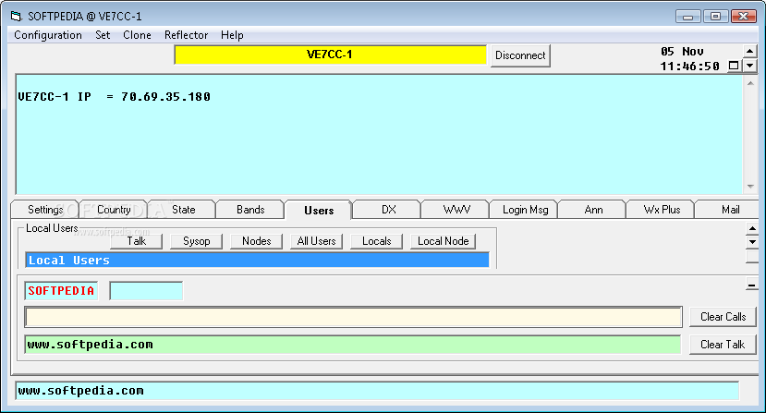Open the Configuration menu
The image size is (766, 413).
coord(48,35)
